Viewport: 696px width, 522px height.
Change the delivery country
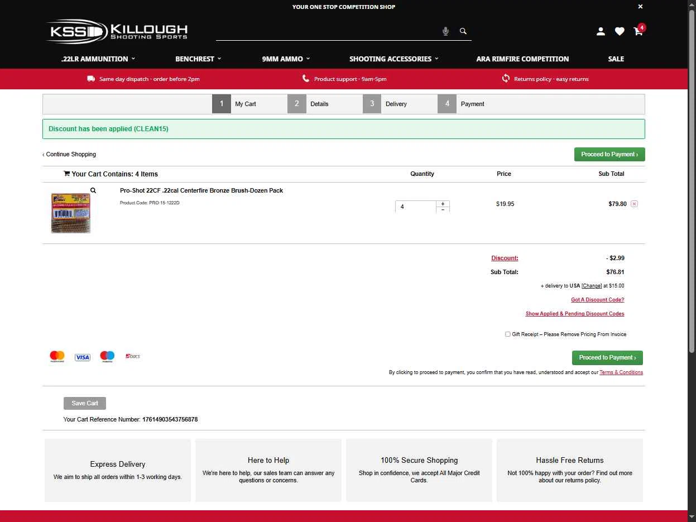[592, 286]
